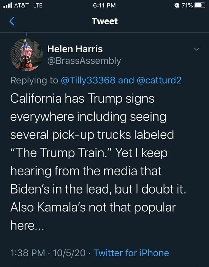Tap the "Replying to" label
The width and height of the screenshot is (209, 267).
pyautogui.click(x=34, y=80)
